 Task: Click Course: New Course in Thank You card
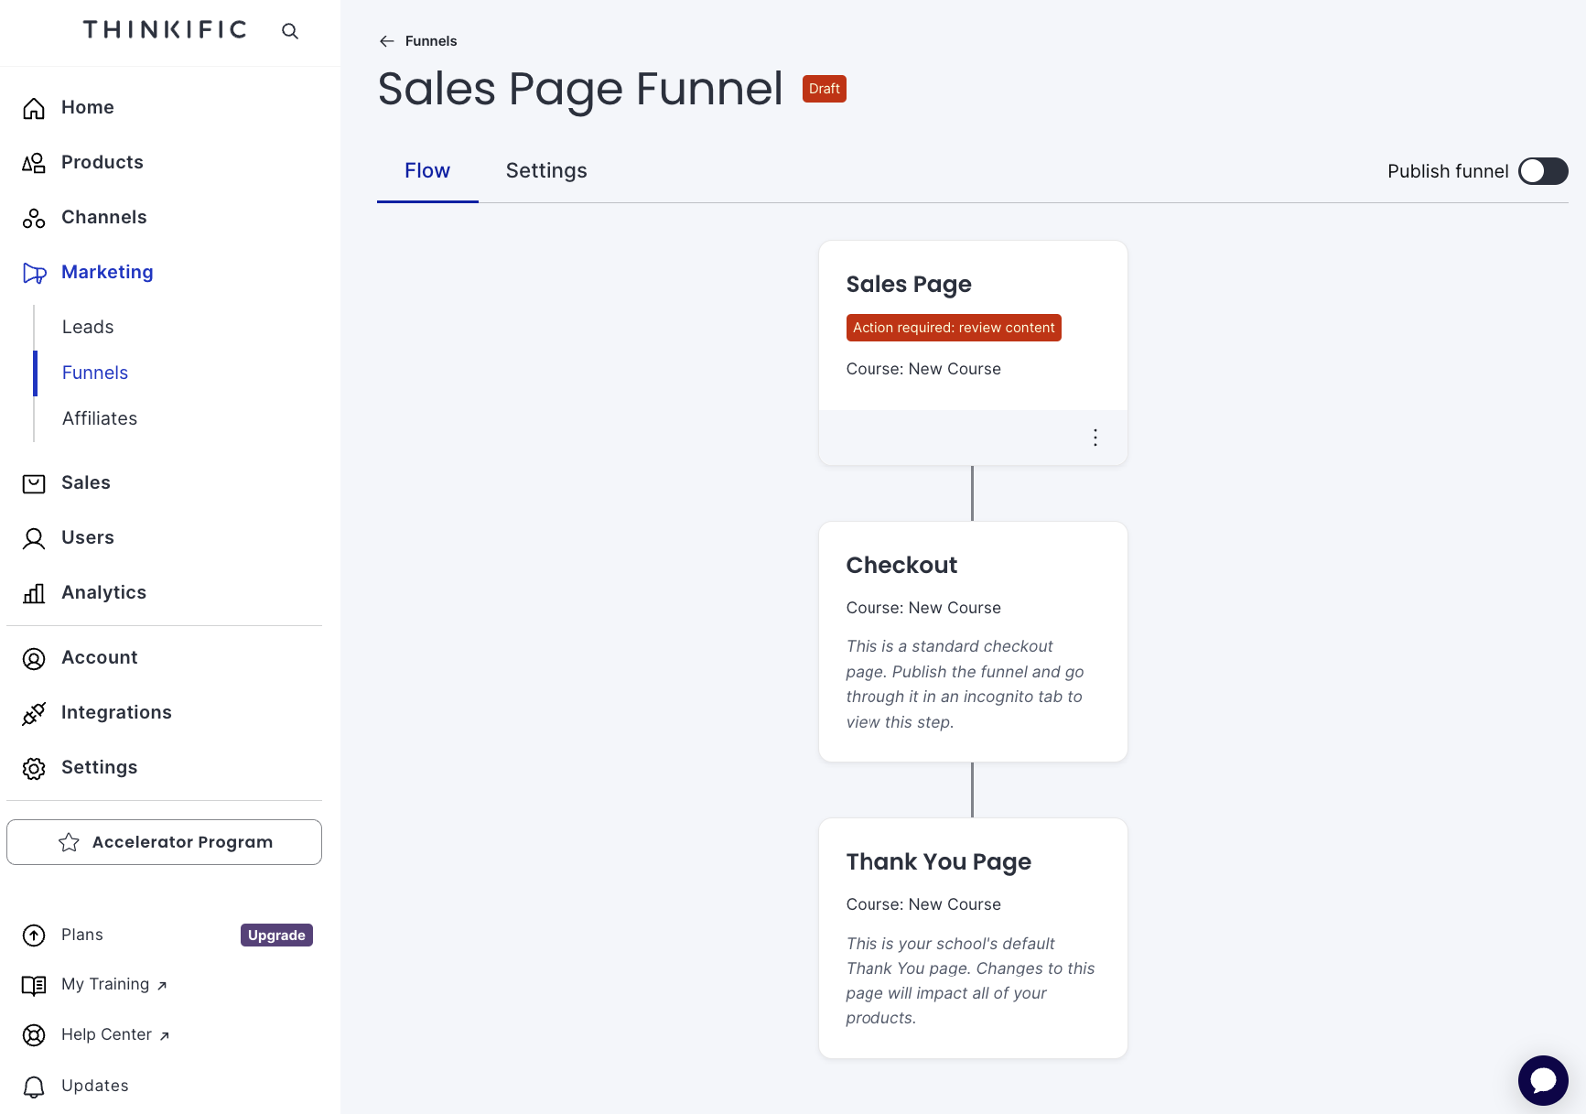(x=923, y=904)
